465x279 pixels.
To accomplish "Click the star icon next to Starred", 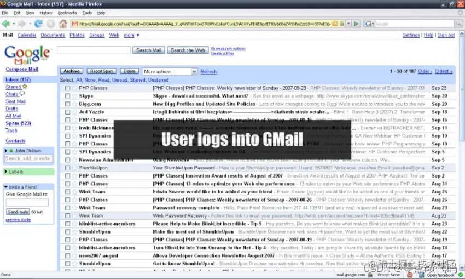I will coord(25,87).
